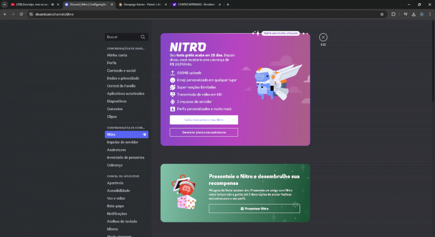Select Nitro in the settings sidebar
435x237 pixels.
(127, 134)
